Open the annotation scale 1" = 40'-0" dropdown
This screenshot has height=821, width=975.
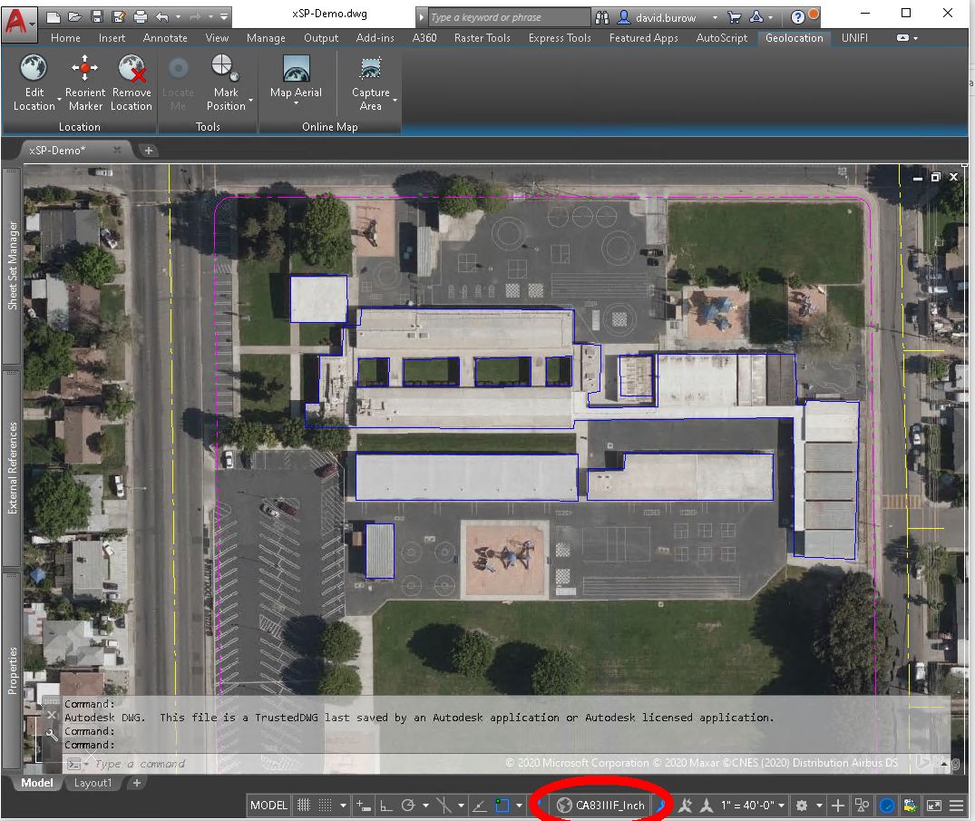pyautogui.click(x=753, y=806)
